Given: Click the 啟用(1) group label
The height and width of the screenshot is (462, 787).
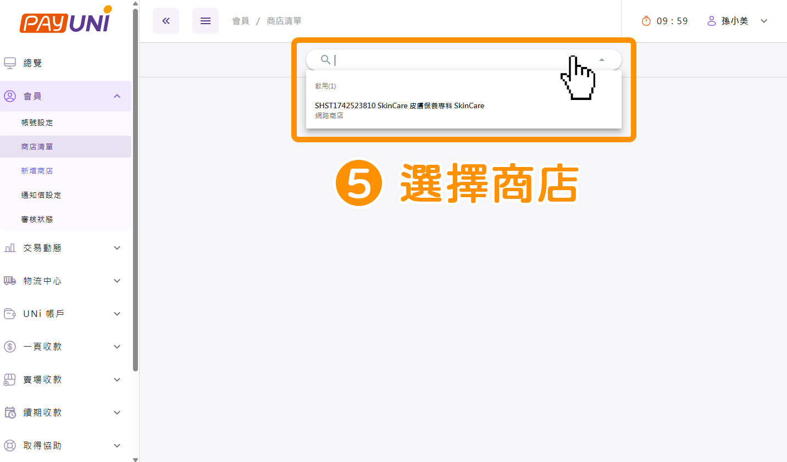Looking at the screenshot, I should point(325,86).
